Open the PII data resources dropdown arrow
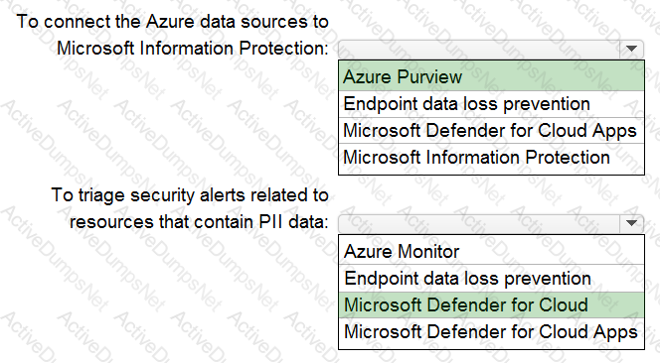Screen dimensions: 660x363 click(631, 223)
